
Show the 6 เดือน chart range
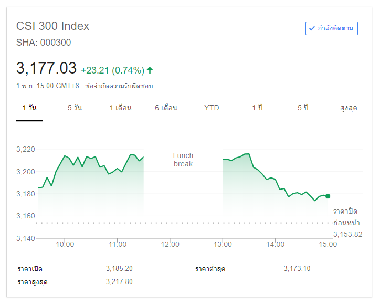pos(166,108)
